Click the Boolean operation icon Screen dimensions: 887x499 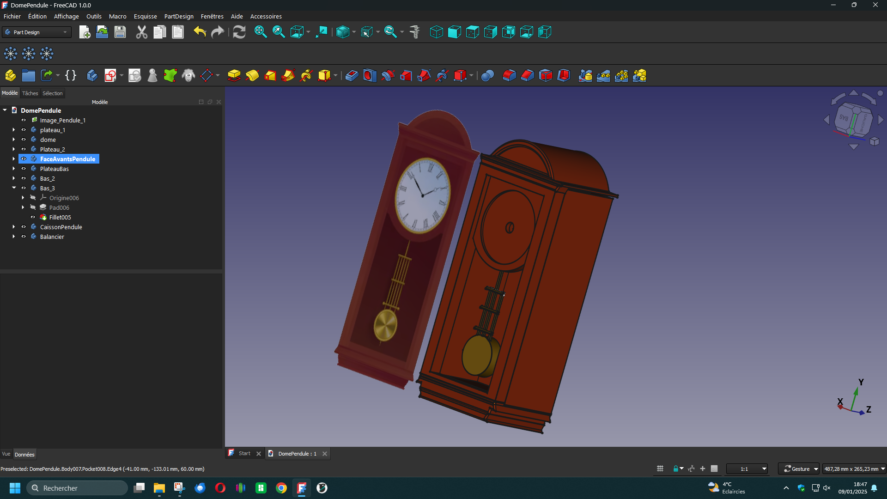(x=487, y=75)
